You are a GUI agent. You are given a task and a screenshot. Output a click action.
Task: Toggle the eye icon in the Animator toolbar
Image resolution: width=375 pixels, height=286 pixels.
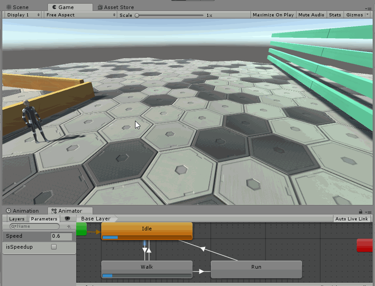coord(67,219)
